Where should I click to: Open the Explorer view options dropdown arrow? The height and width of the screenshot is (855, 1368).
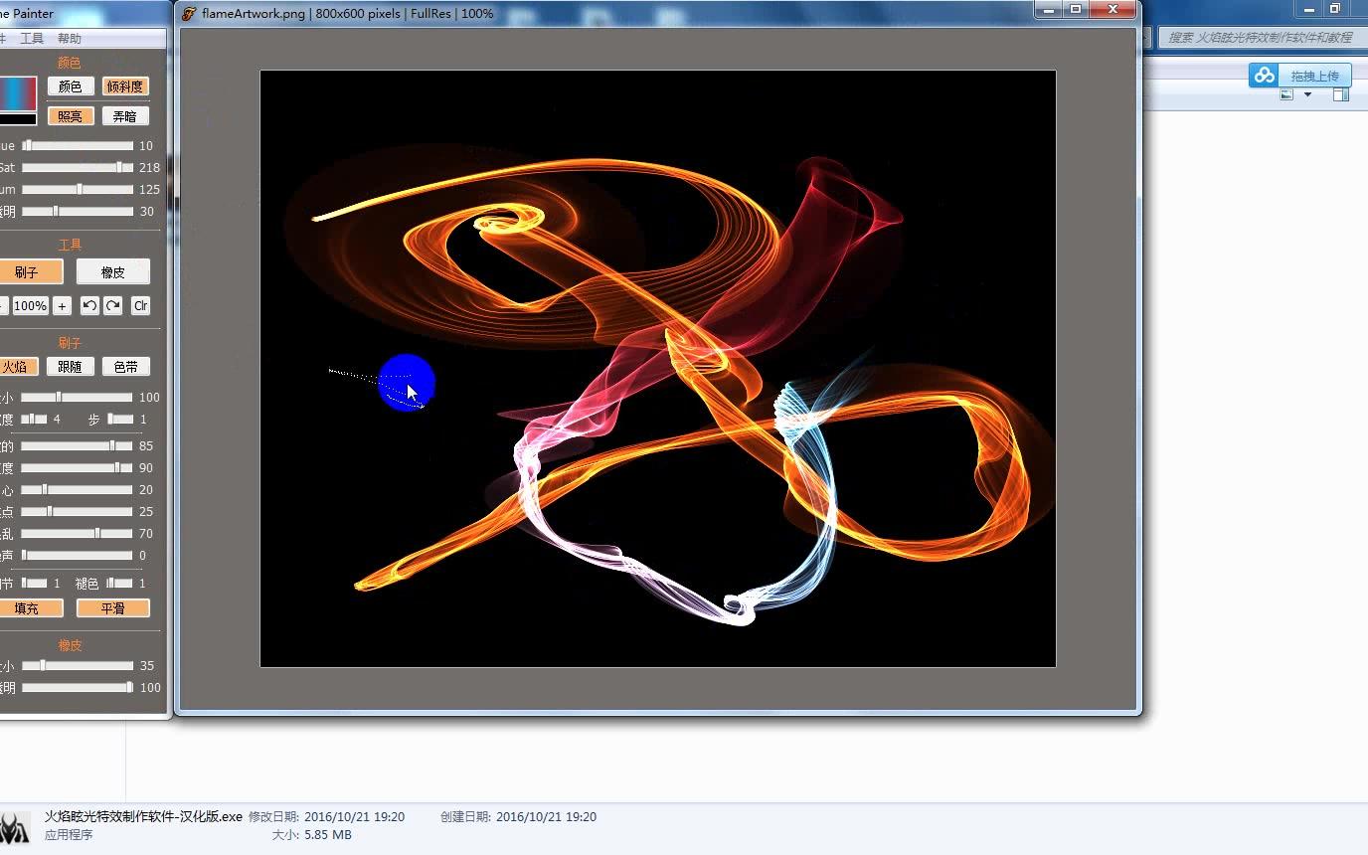(1308, 94)
